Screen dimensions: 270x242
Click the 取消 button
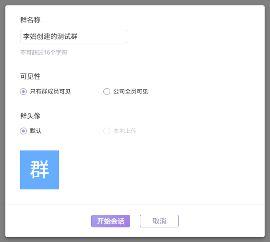[x=159, y=221]
